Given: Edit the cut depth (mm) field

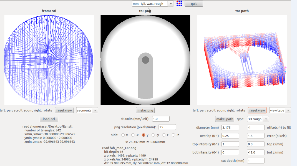Looking at the screenshot, I should point(256,161).
